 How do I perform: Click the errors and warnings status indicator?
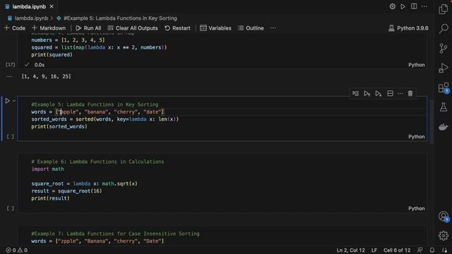coord(17,250)
